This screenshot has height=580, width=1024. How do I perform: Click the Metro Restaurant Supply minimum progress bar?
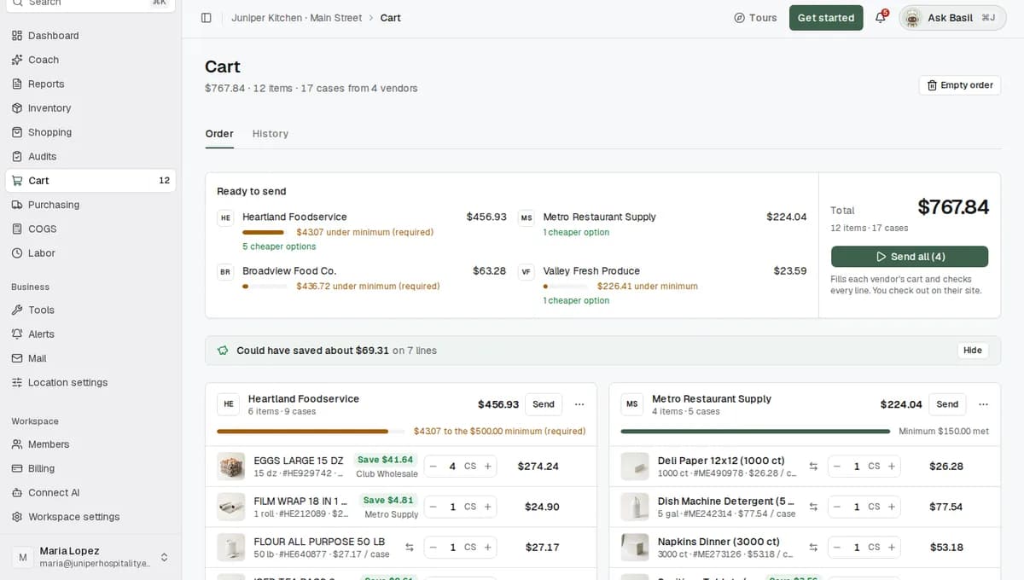tap(755, 432)
